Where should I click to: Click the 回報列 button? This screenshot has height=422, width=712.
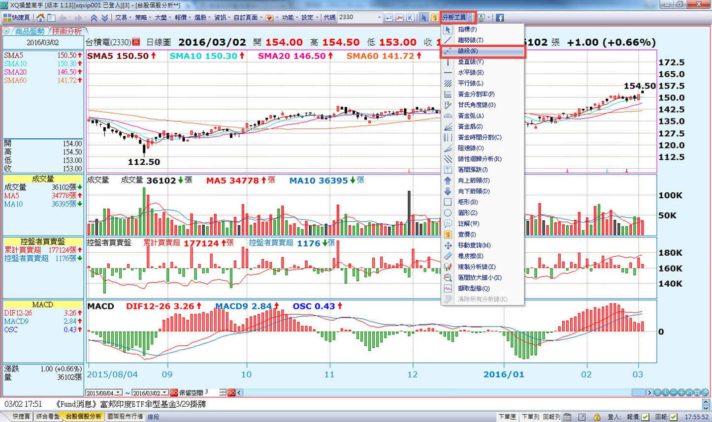coord(551,417)
